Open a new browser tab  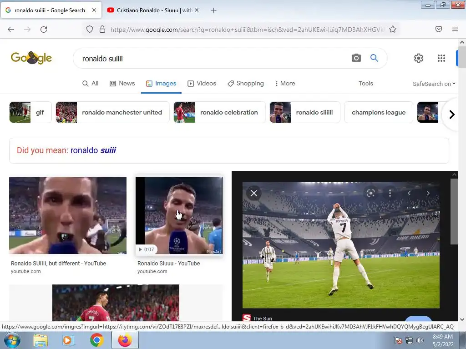tap(214, 10)
